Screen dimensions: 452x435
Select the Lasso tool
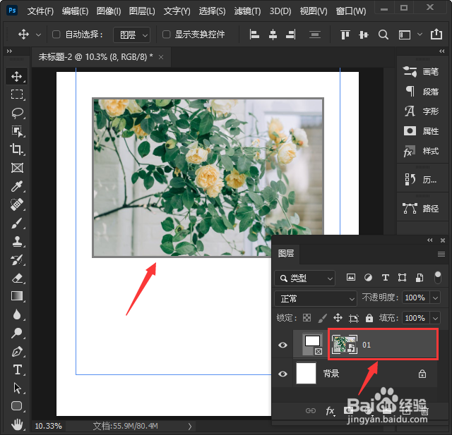[x=17, y=113]
